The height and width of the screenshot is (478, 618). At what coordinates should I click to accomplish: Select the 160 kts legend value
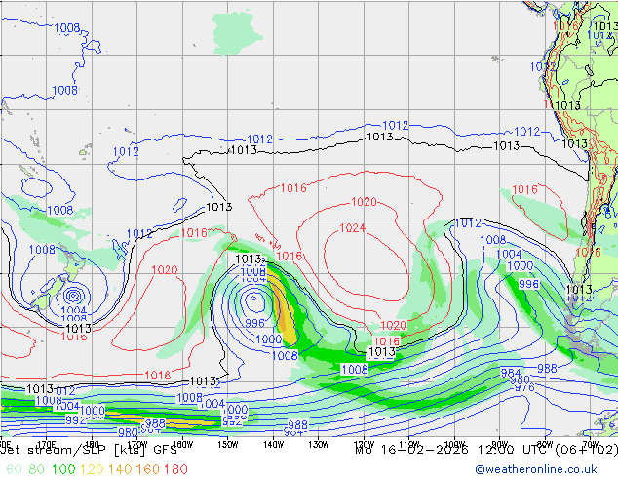[147, 469]
